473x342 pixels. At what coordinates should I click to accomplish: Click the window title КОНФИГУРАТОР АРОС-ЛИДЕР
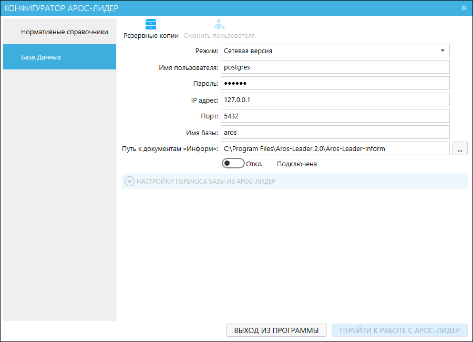(x=61, y=8)
